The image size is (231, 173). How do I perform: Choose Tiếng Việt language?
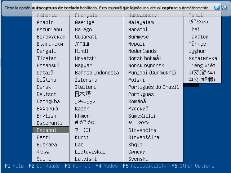point(202,65)
